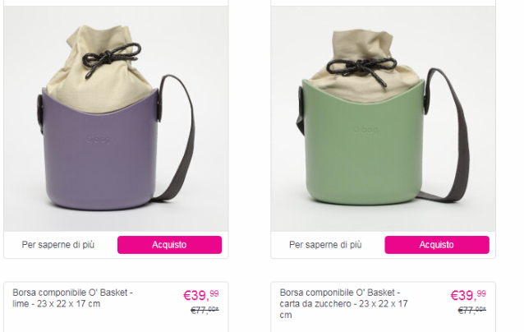Open Per saperne di più for purple bag
Screen dimensions: 524x332
(x=58, y=245)
